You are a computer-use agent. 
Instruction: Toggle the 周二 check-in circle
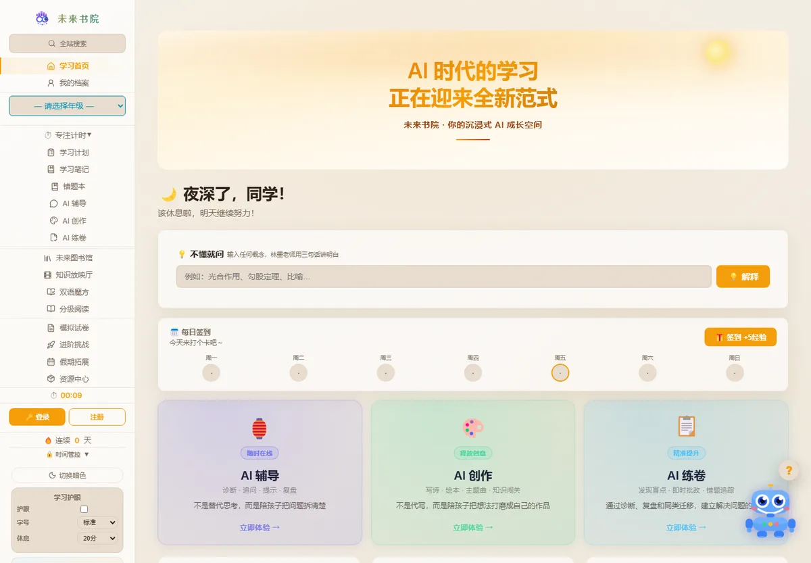(299, 372)
